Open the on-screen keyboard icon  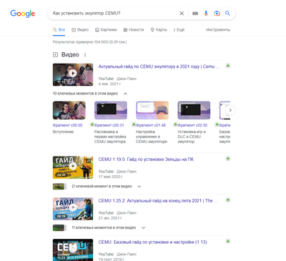click(195, 14)
